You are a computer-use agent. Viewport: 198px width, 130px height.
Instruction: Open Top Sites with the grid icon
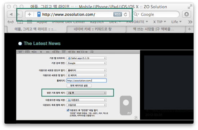pos(30,22)
